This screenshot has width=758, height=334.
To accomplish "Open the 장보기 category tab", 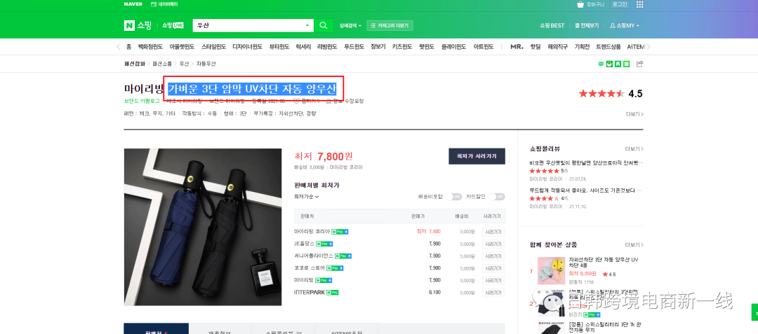I will pyautogui.click(x=378, y=47).
